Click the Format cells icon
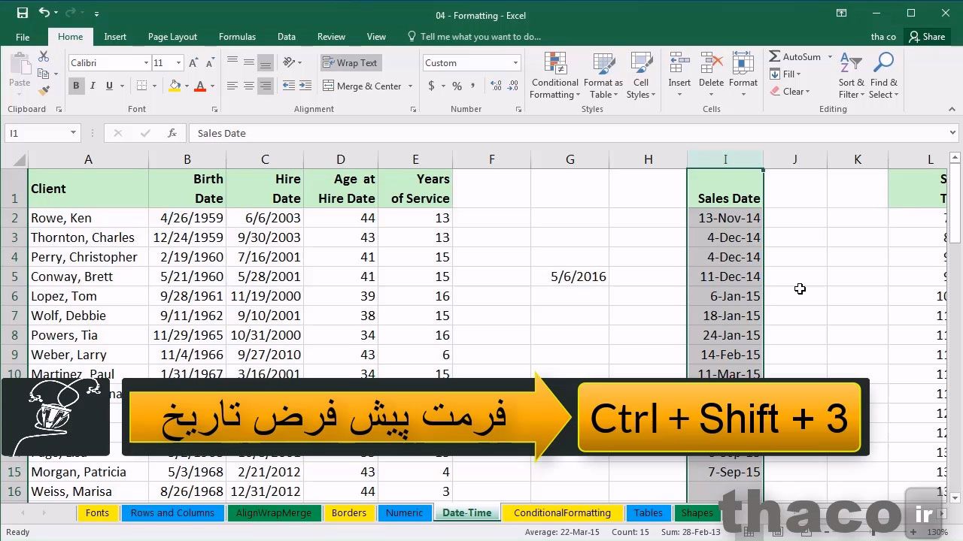Screen dimensions: 963x541 (x=743, y=65)
